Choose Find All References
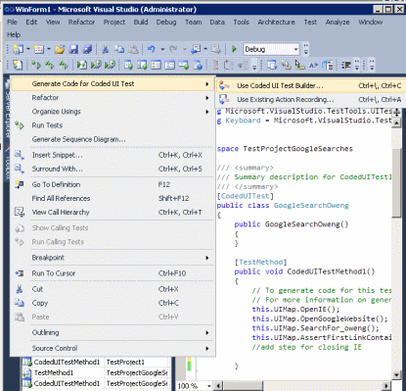406x391 pixels. [x=113, y=199]
